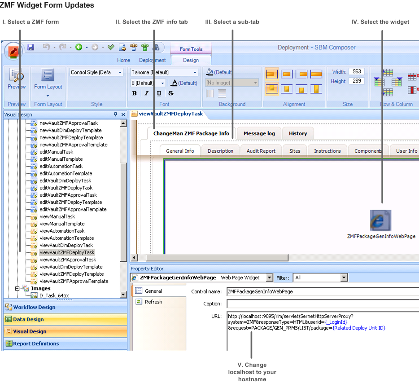Go back using the green arrow

coord(79,47)
